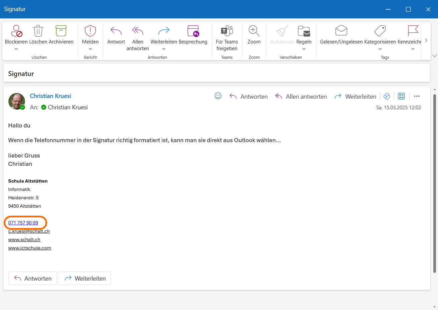
Task: Click the phone number 071 757 90 09
Action: 23,223
